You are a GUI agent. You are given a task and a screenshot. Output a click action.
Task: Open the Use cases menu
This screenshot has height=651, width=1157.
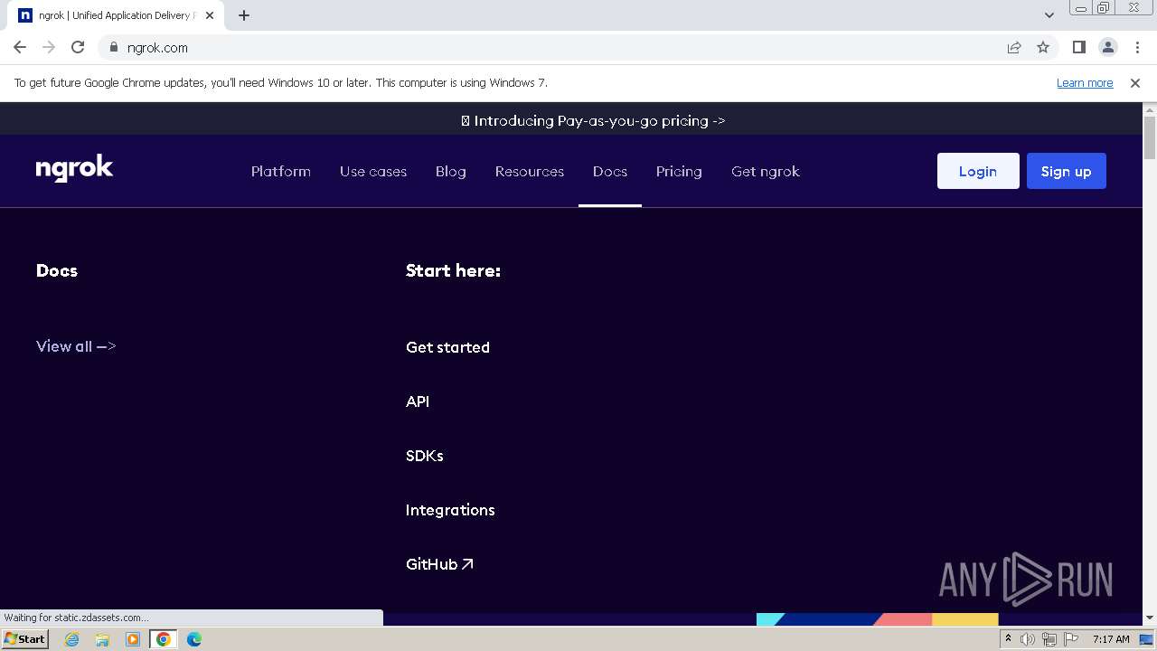pos(373,171)
